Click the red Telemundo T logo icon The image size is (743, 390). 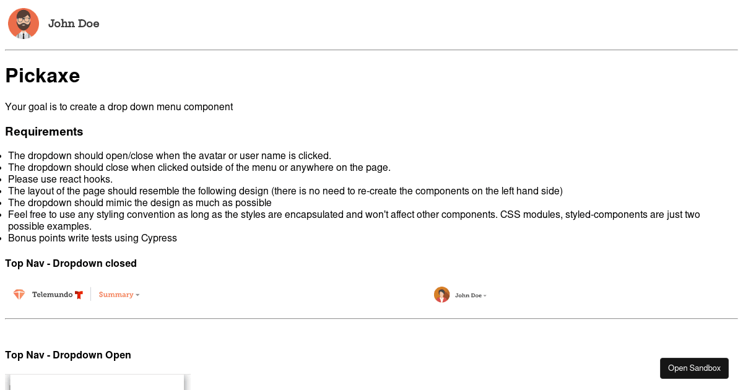tap(79, 295)
